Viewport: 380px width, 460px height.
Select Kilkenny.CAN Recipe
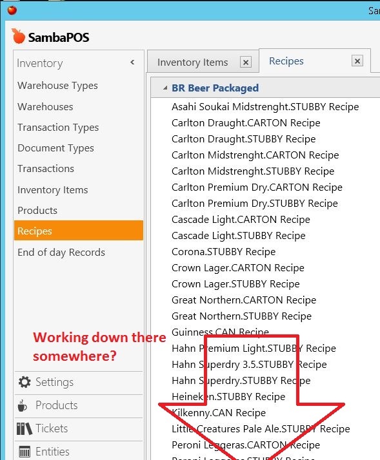[x=219, y=413]
